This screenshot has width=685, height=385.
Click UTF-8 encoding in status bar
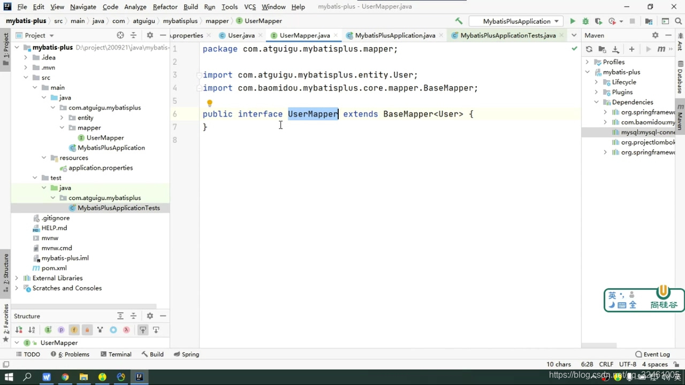point(627,364)
